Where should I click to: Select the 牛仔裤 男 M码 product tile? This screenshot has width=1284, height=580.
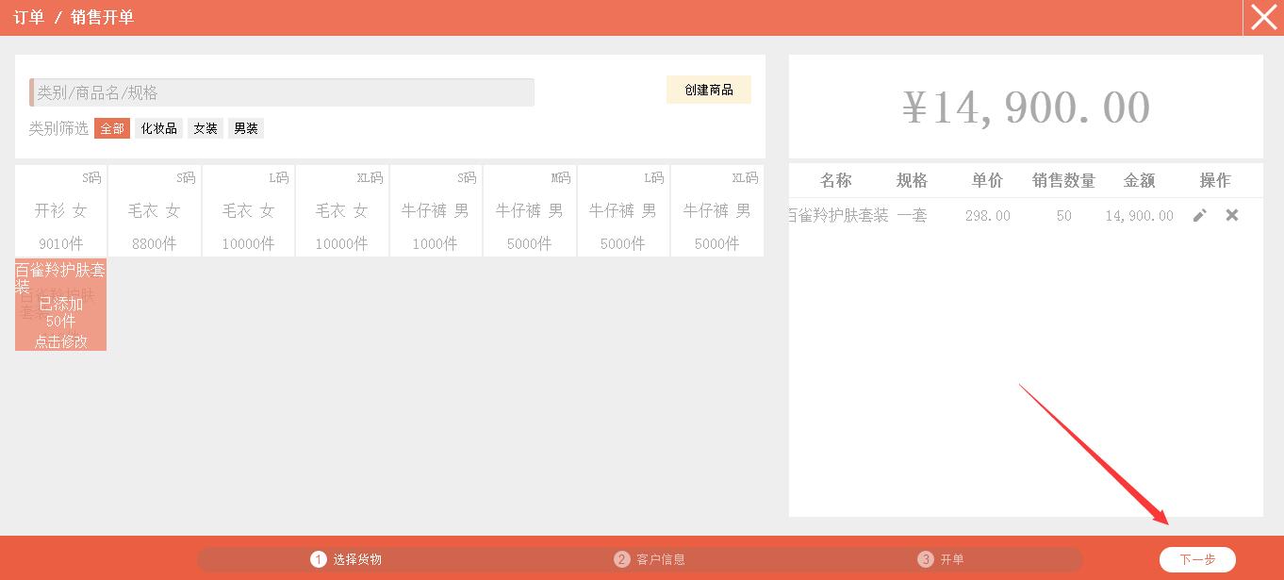click(x=529, y=210)
